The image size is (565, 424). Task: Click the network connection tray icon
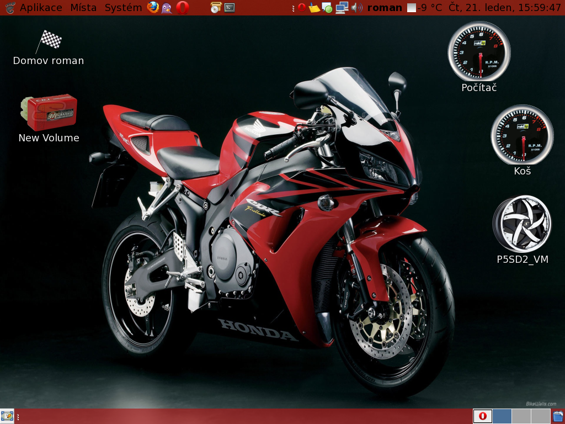(342, 8)
